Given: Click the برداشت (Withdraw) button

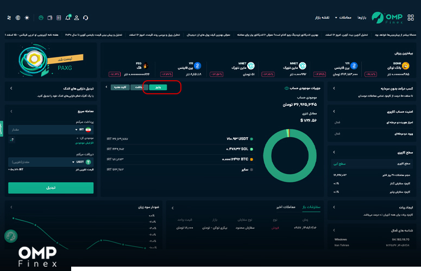Looking at the screenshot, I should (x=139, y=87).
